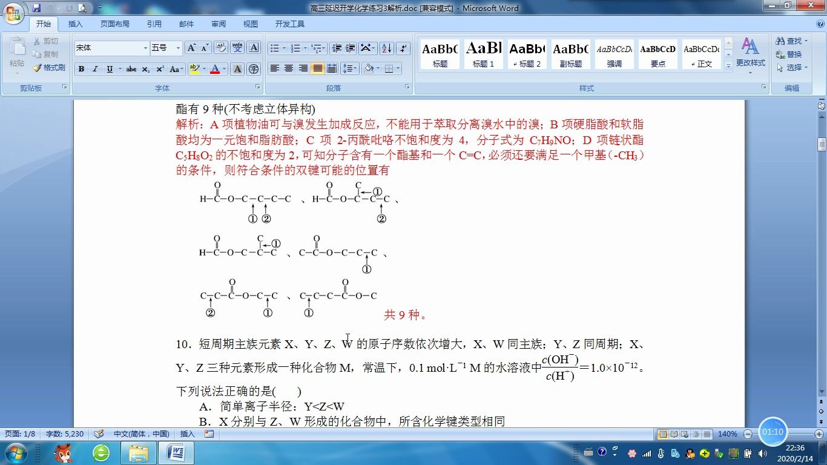The width and height of the screenshot is (827, 465).
Task: Apply text highlight color
Action: (x=194, y=69)
